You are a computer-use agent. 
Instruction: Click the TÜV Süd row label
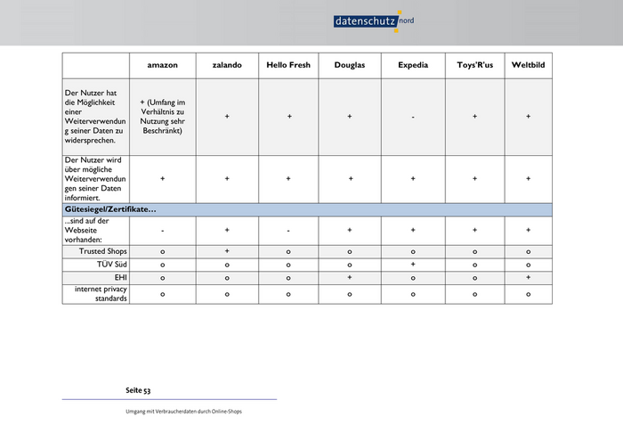click(x=112, y=265)
